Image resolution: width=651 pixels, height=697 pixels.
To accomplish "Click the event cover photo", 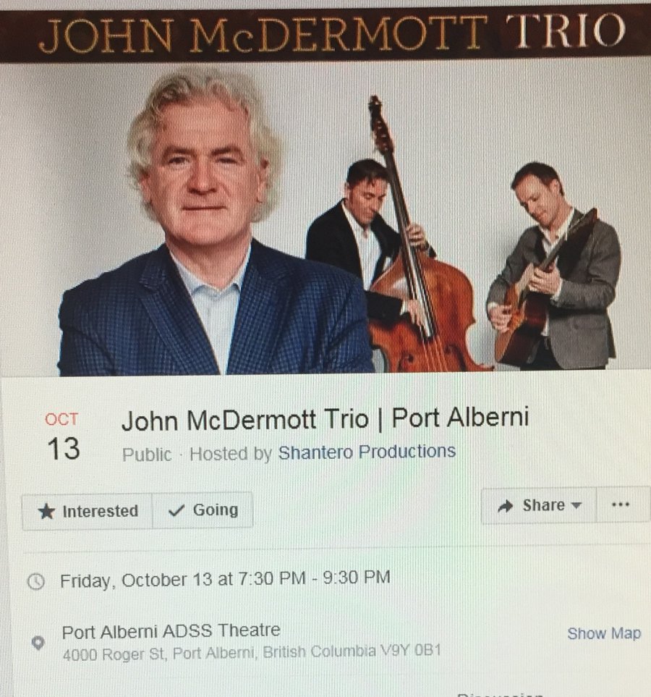I will [325, 218].
